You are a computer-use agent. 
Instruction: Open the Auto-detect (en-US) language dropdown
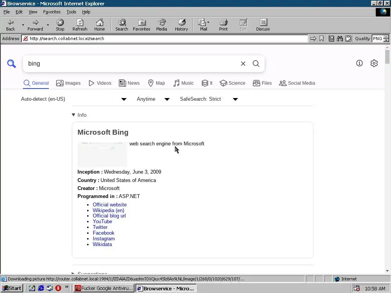74,99
